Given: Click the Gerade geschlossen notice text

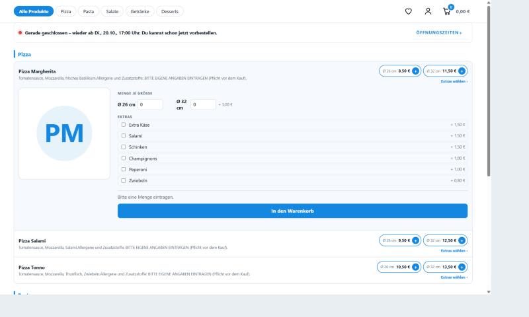Looking at the screenshot, I should pos(121,33).
